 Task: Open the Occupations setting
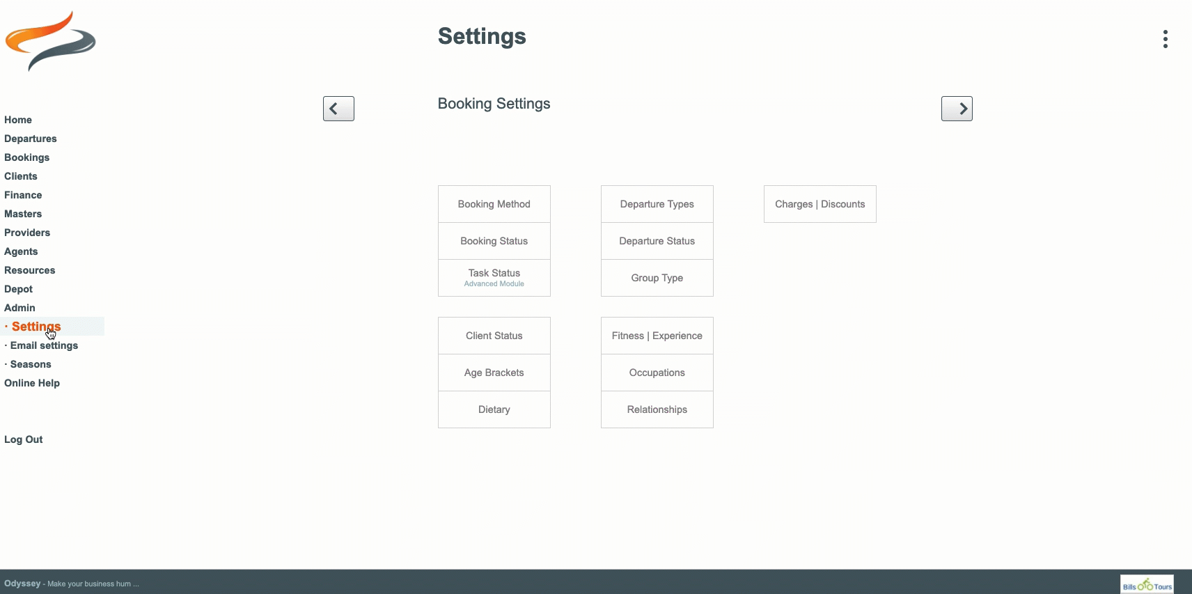click(657, 373)
